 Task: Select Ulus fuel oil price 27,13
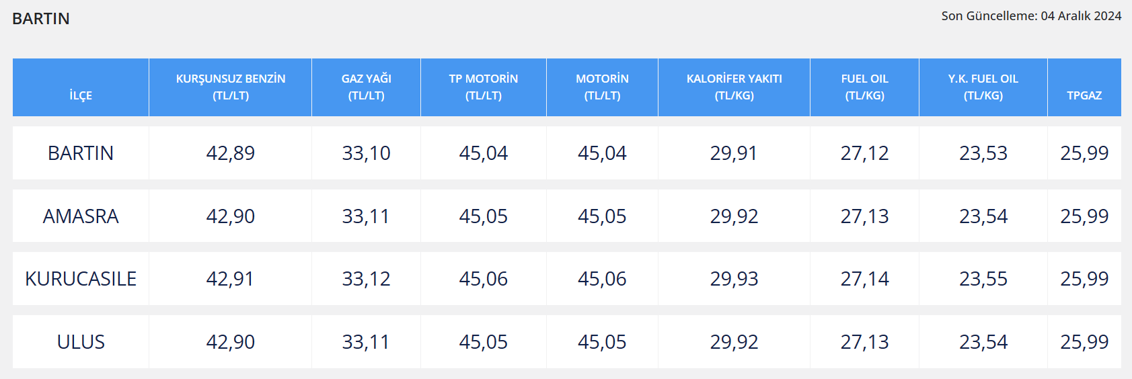click(x=865, y=342)
